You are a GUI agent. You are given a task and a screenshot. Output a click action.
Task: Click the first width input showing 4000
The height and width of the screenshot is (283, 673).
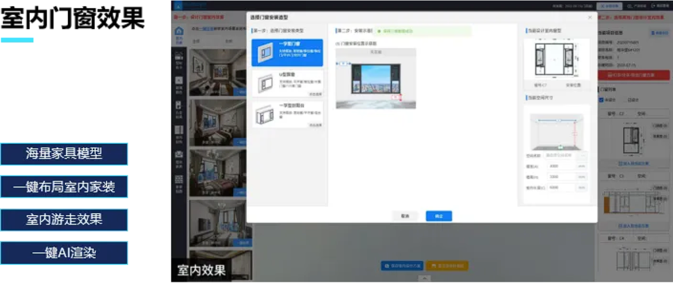point(561,166)
